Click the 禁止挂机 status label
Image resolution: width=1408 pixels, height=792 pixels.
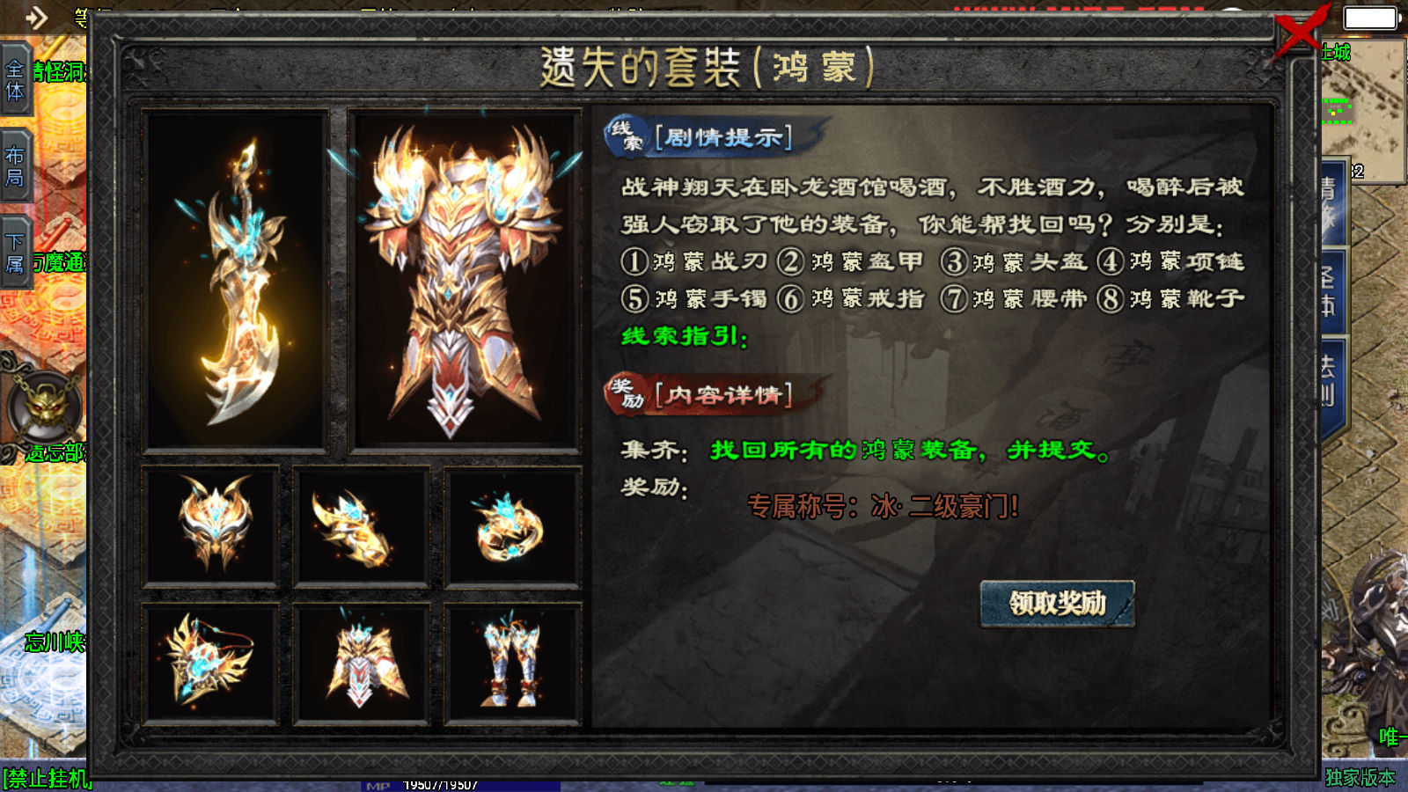click(47, 779)
